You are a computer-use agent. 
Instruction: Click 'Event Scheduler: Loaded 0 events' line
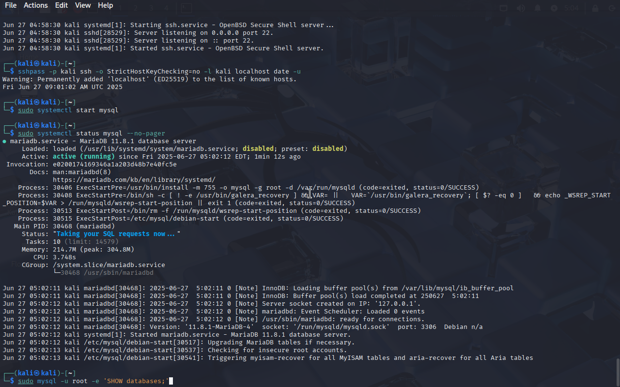click(x=214, y=312)
